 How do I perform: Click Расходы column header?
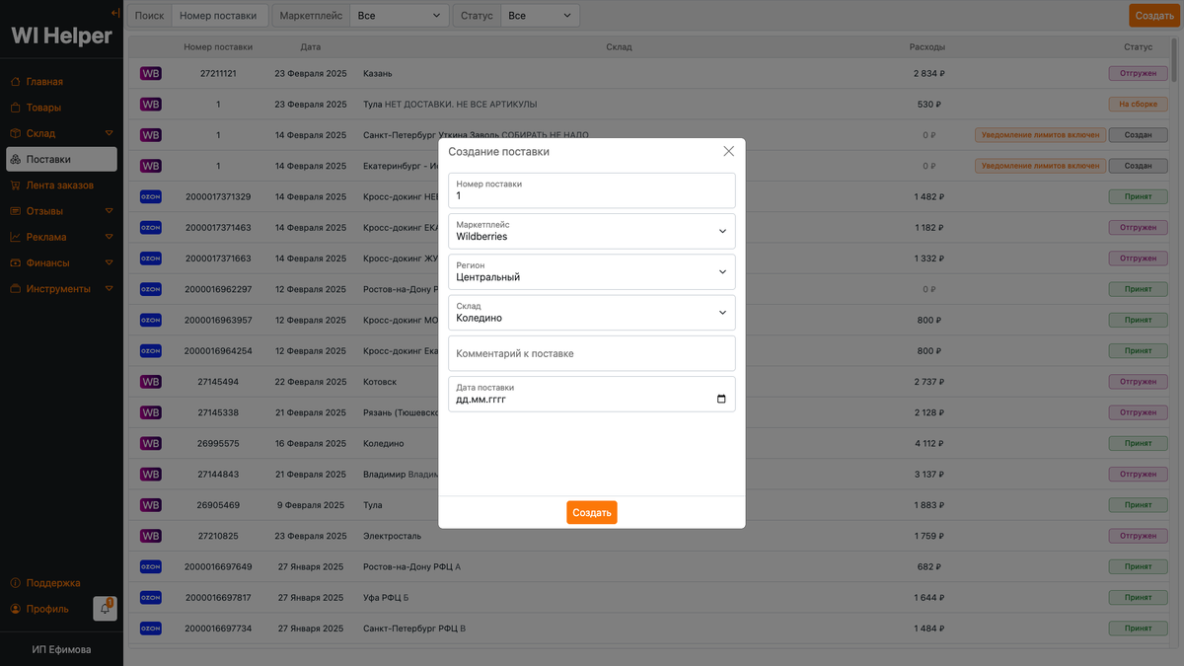927,47
